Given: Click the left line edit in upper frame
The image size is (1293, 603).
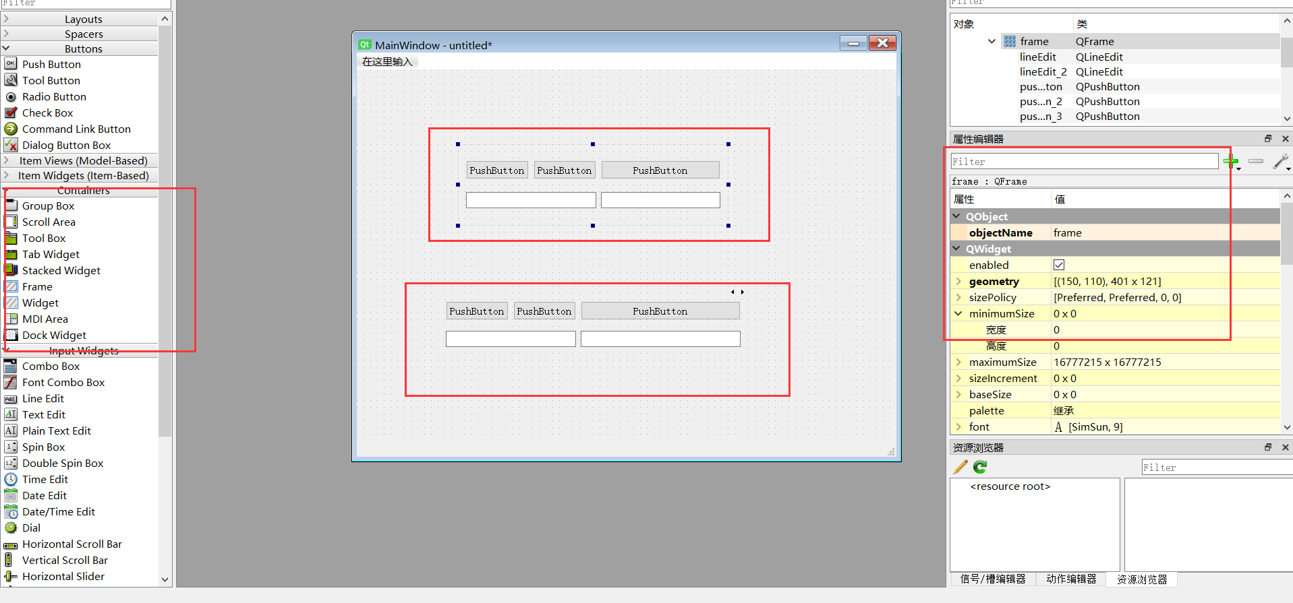Looking at the screenshot, I should [x=531, y=200].
